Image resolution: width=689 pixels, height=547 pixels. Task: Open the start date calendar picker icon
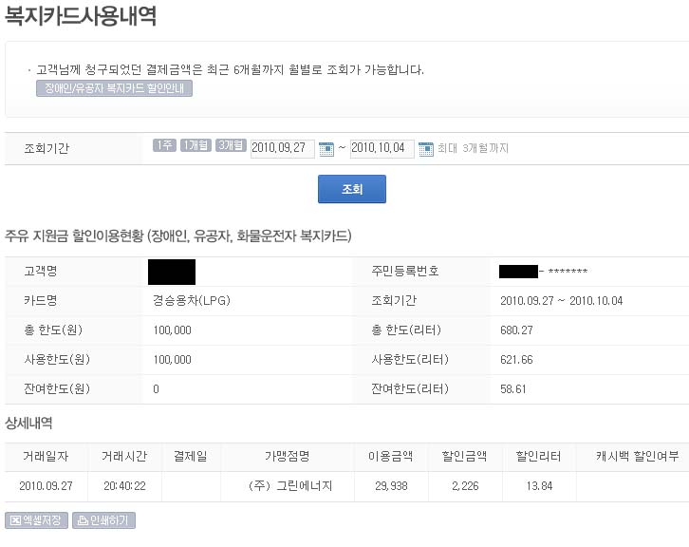(x=326, y=149)
